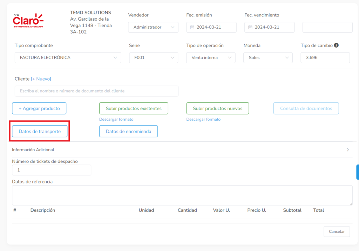This screenshot has height=251, width=359.
Task: Click the Descripción column header
Action: point(42,210)
